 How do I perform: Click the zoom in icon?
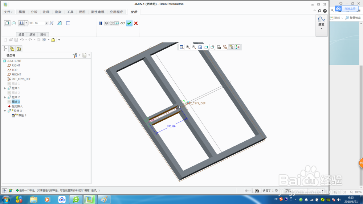point(188,47)
